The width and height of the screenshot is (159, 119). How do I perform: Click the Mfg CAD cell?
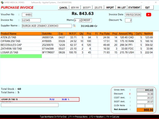[131, 37]
